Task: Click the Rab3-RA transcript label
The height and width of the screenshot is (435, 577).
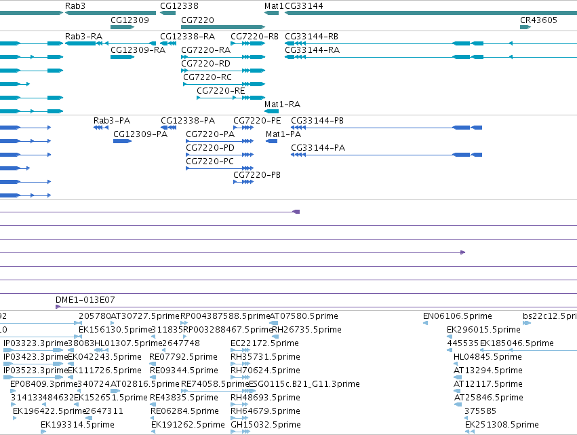Action: [83, 37]
